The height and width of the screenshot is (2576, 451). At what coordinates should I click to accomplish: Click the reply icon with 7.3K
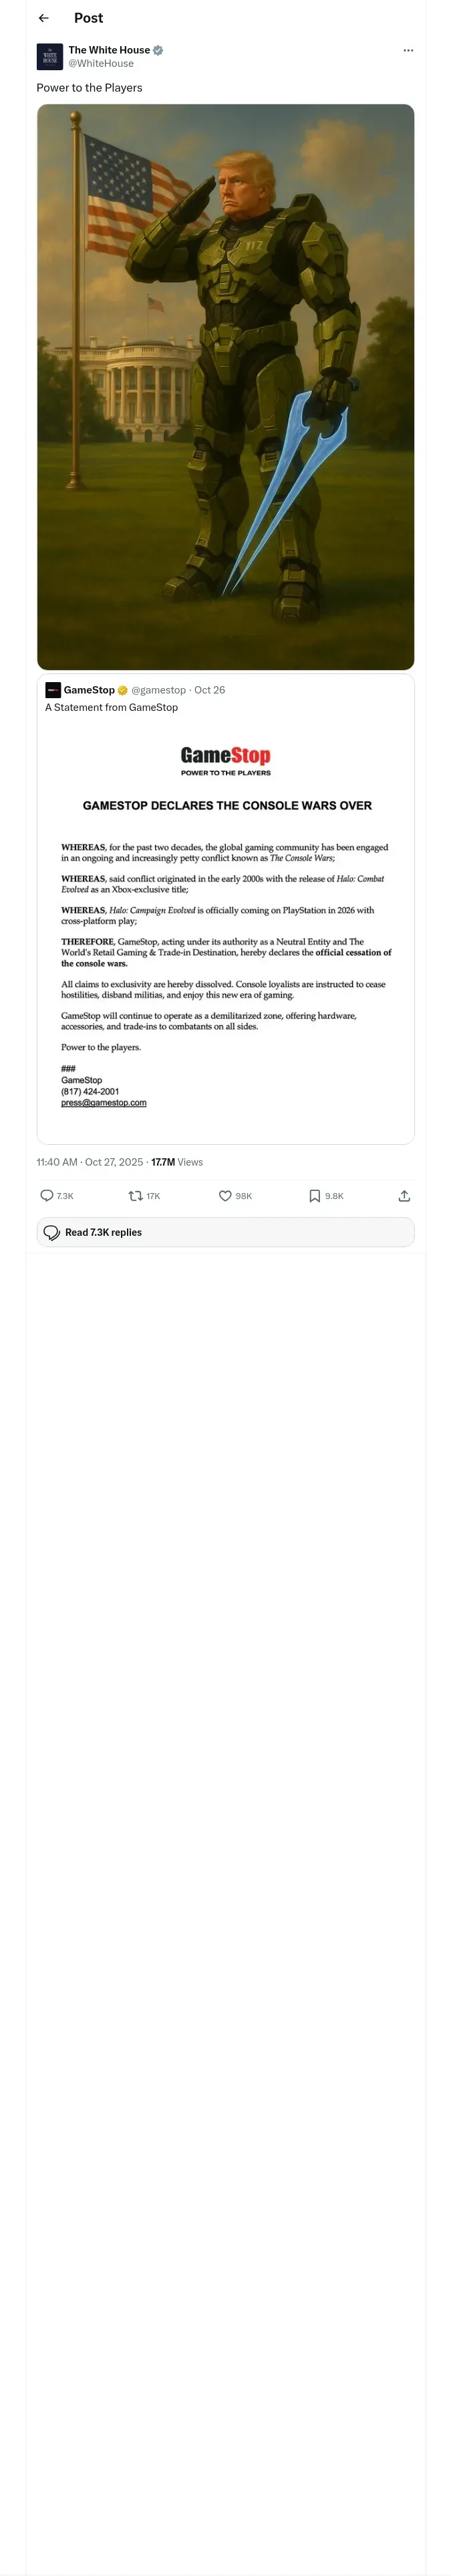point(57,1196)
